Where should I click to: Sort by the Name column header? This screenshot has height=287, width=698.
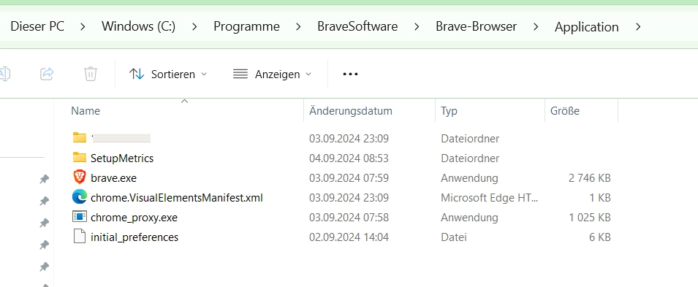click(86, 111)
